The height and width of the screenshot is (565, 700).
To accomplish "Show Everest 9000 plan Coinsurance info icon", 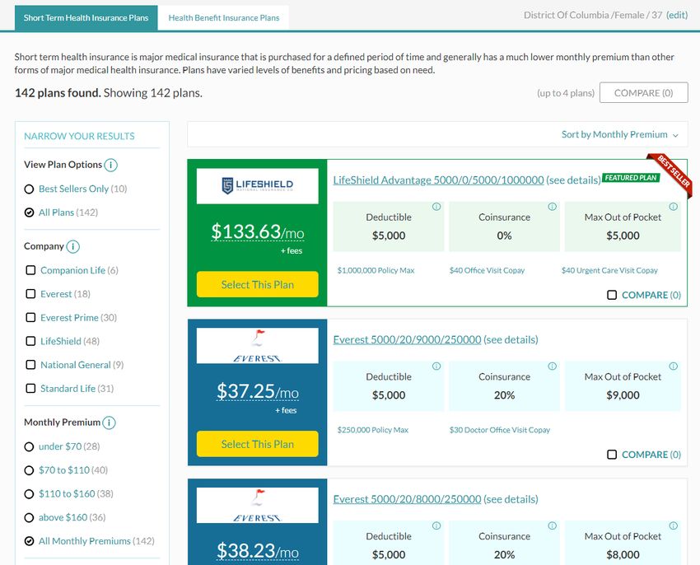I will click(553, 367).
